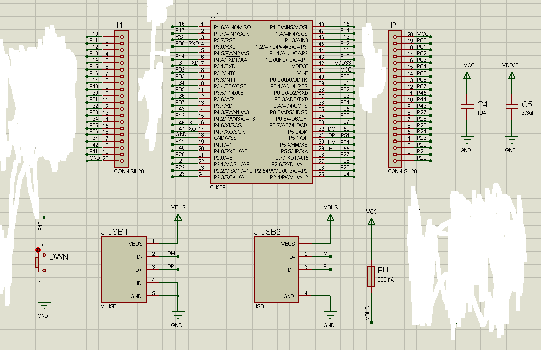Click the ground symbol below J-USB2
Viewport: 541px width, 350px height.
pos(330,316)
